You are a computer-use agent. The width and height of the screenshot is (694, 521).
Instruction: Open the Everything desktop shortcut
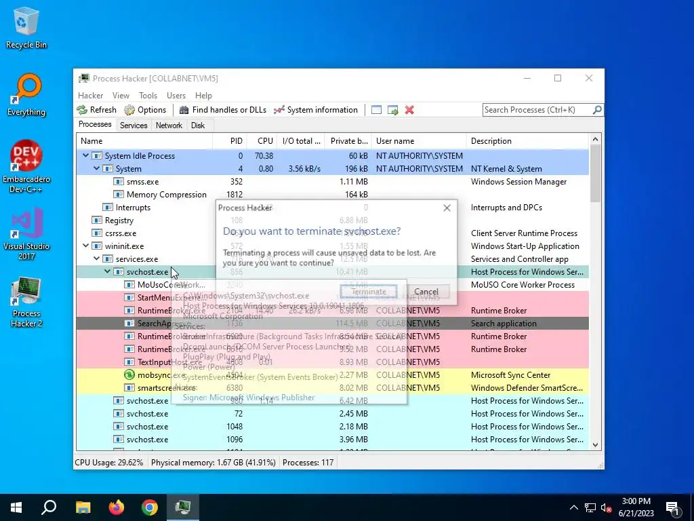[26, 95]
